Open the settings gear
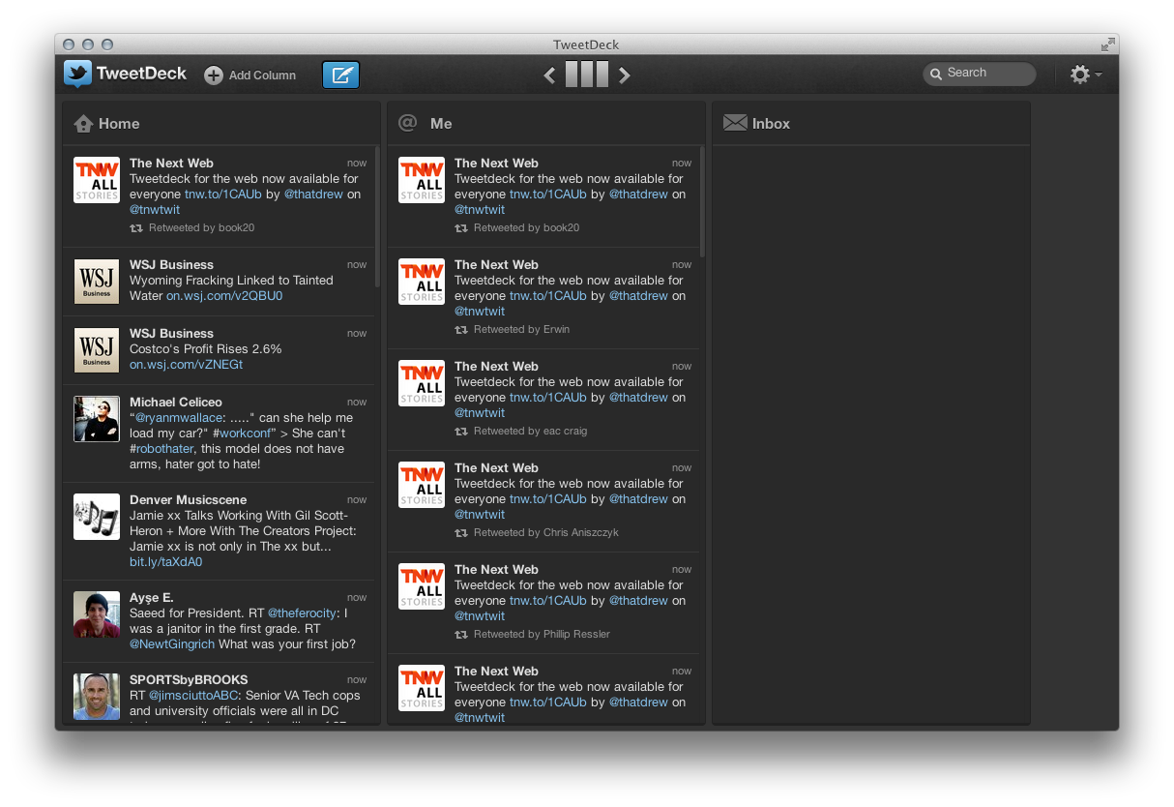 coord(1080,74)
